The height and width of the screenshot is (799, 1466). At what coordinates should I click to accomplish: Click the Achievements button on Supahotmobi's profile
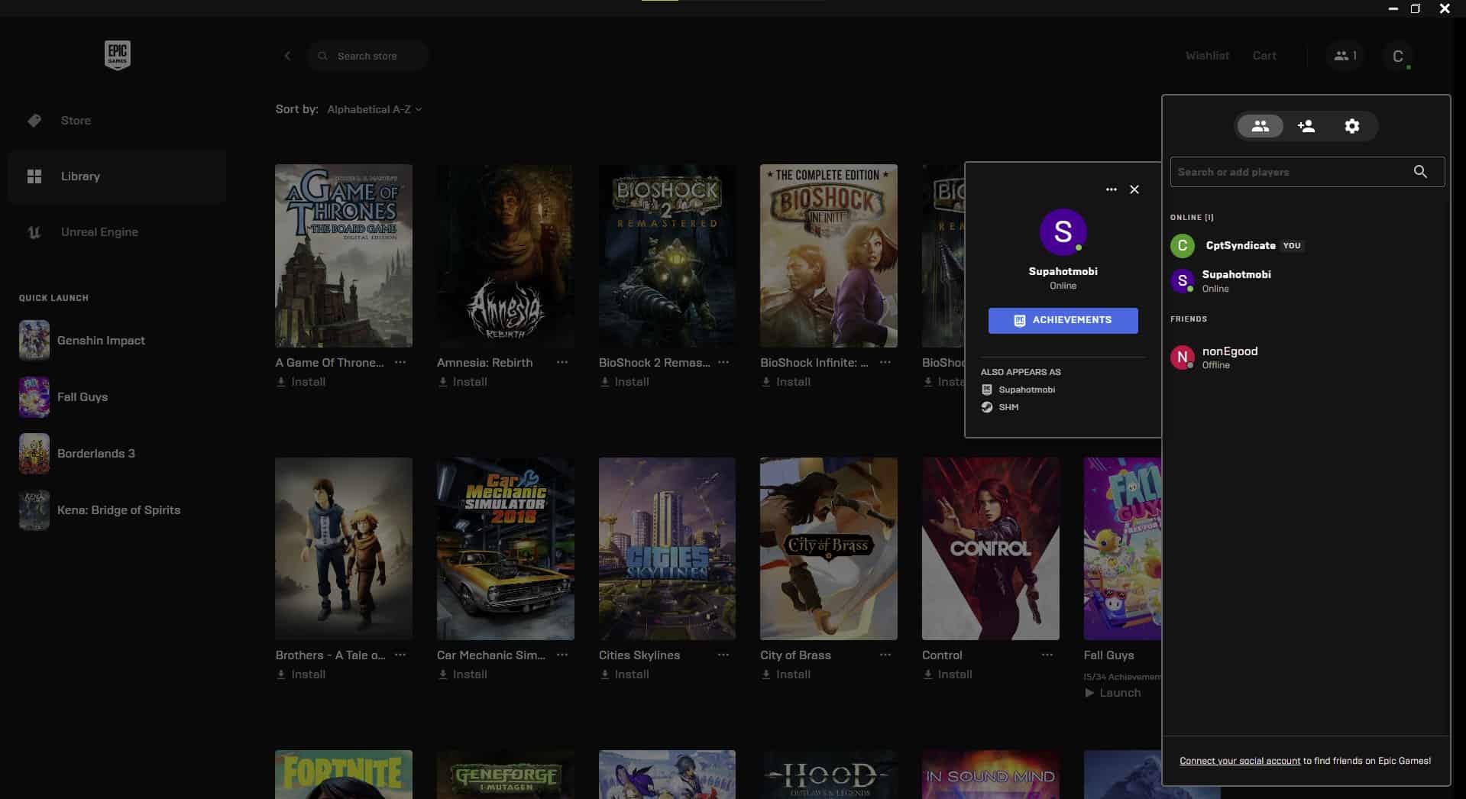(1063, 320)
